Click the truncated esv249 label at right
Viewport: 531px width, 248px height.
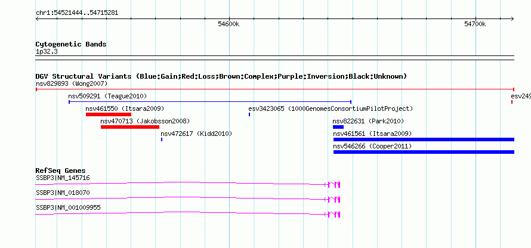point(521,96)
